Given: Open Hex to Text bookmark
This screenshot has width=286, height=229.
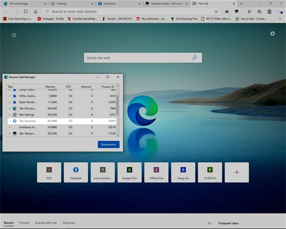Looking at the screenshot, I should 251,19.
